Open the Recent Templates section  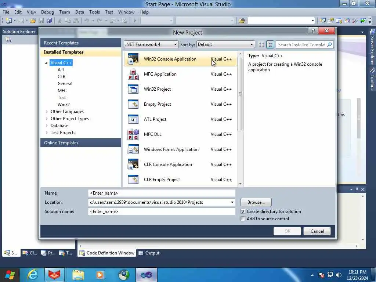[81, 43]
